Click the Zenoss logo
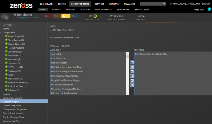The height and width of the screenshot is (124, 212). point(21,5)
